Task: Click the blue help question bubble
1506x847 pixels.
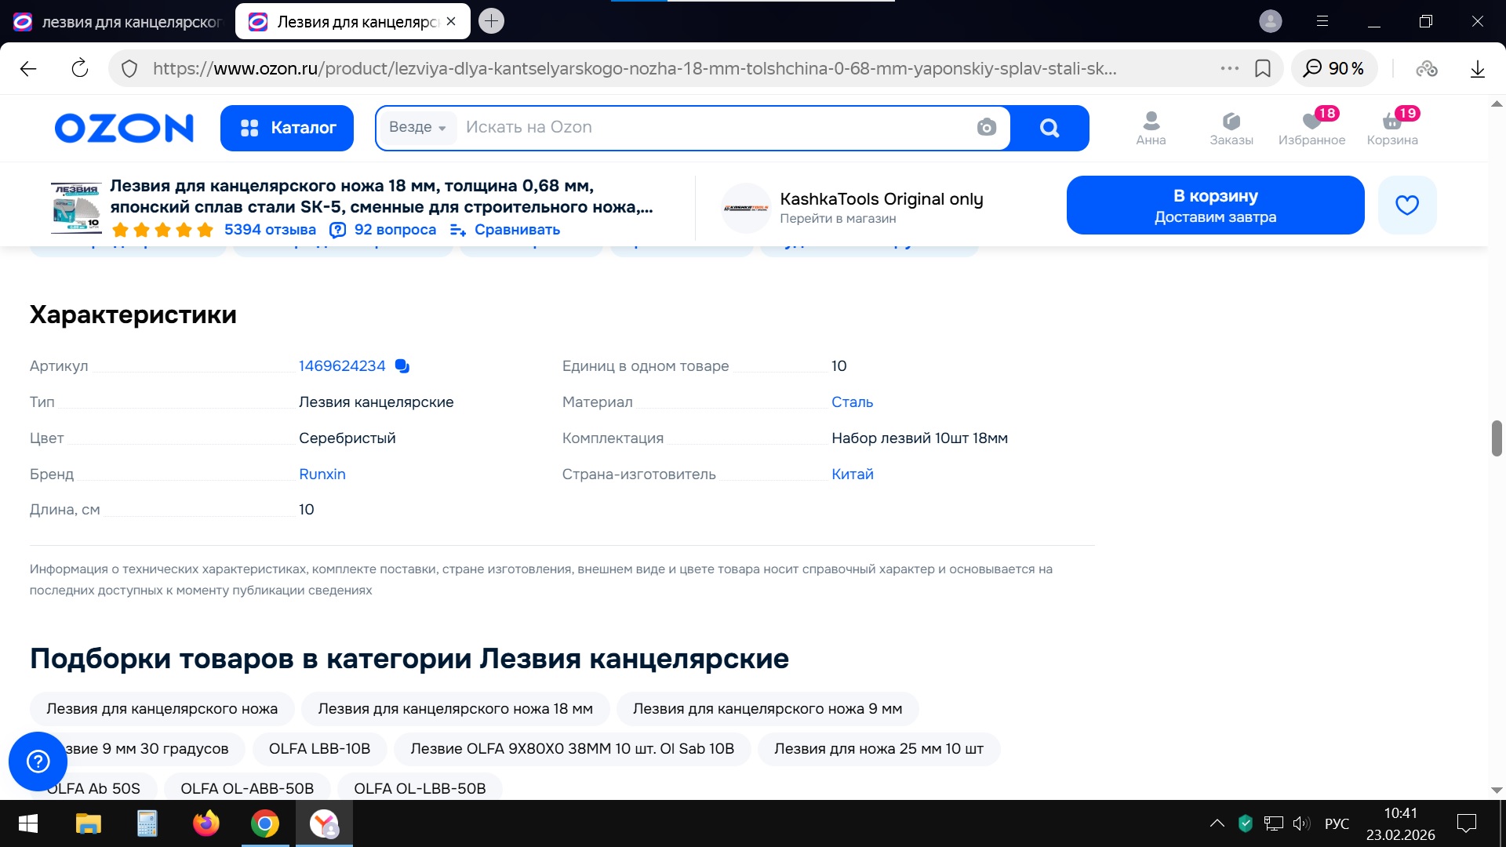Action: pyautogui.click(x=38, y=761)
